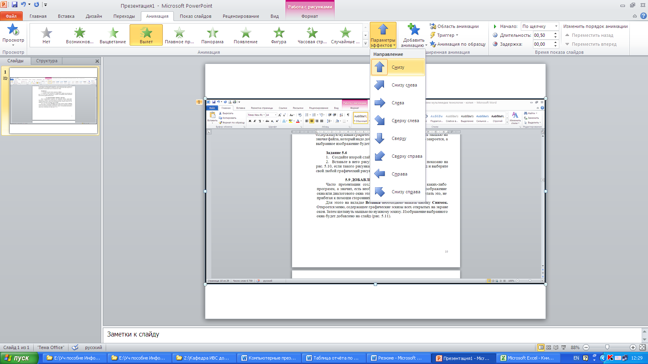Switch to Normal view icon
The width and height of the screenshot is (648, 364).
pyautogui.click(x=541, y=347)
